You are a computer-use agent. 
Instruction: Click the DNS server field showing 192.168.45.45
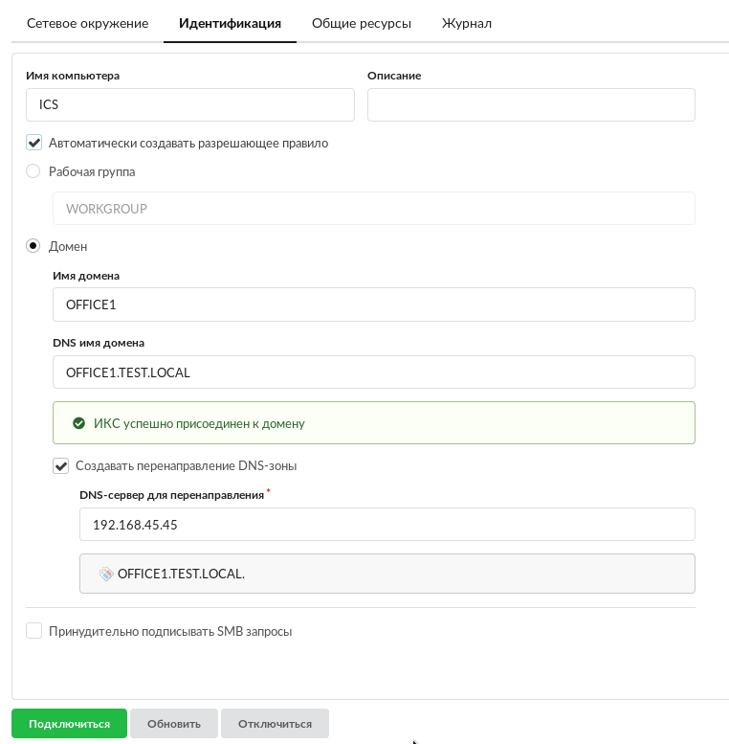pos(387,525)
